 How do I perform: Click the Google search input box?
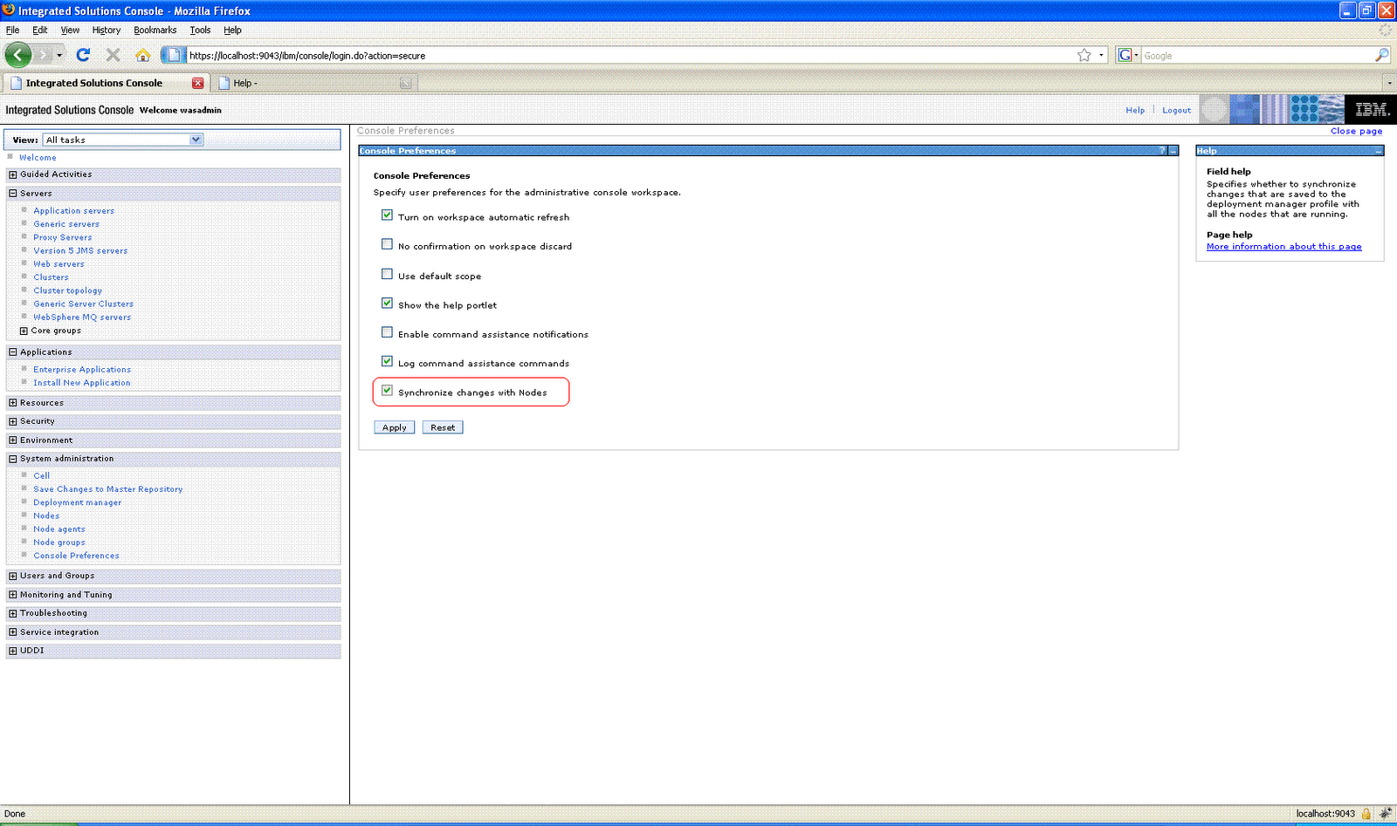pyautogui.click(x=1257, y=55)
